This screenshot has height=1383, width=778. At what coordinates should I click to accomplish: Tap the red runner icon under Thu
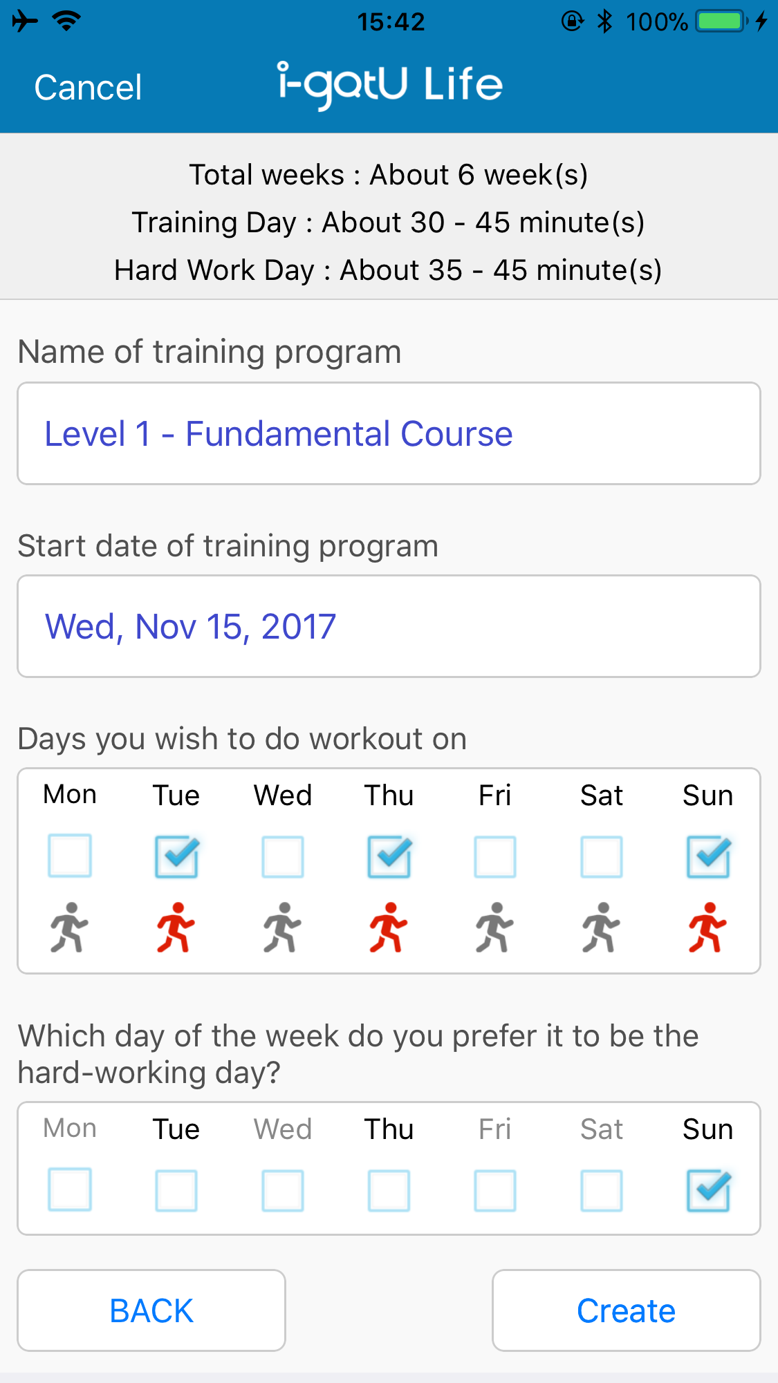tap(389, 928)
